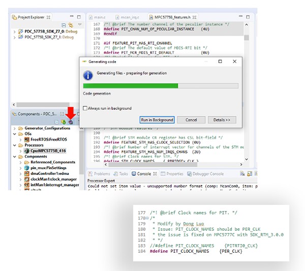This screenshot has height=271, width=305.
Task: Click the Run in Background button
Action: point(157,120)
